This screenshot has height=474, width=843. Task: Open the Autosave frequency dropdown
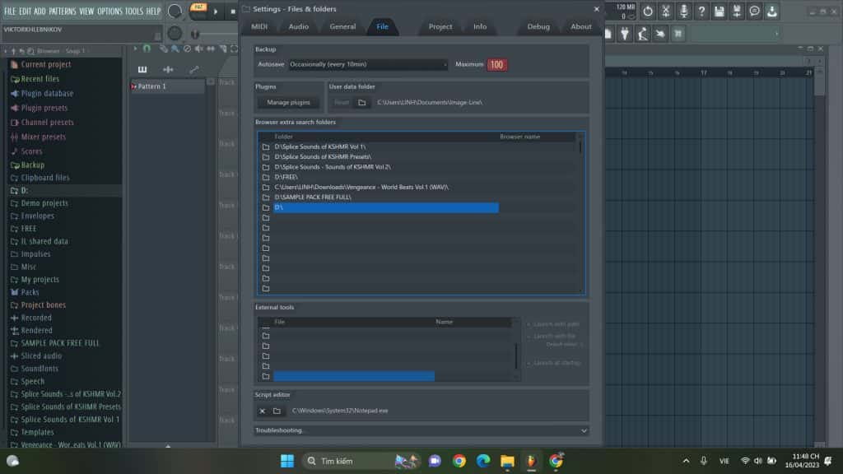(368, 63)
